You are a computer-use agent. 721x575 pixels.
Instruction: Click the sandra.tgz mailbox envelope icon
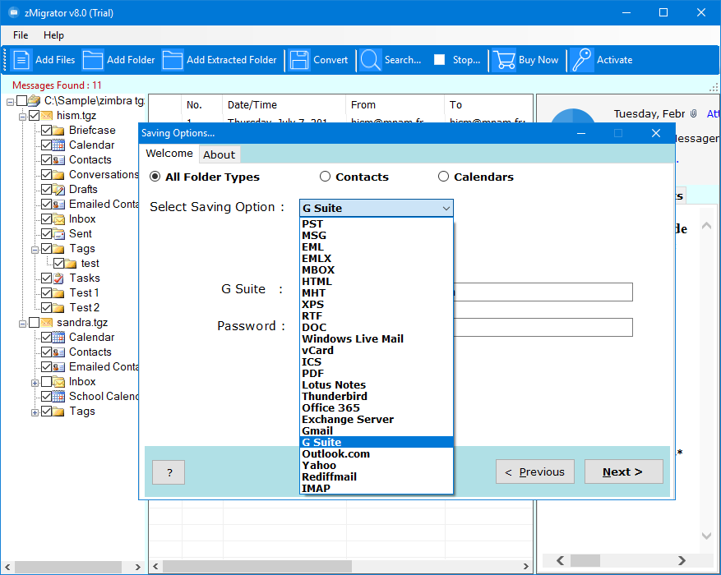[46, 322]
